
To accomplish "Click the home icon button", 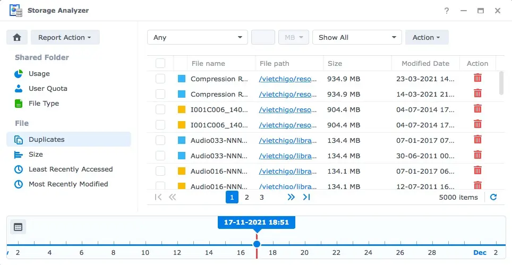I will [17, 38].
